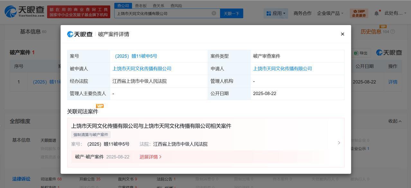Close the bankruptcy case details dialog
411x188 pixels.
(342, 34)
